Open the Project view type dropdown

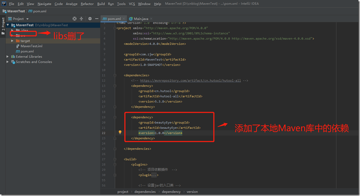pyautogui.click(x=27, y=19)
